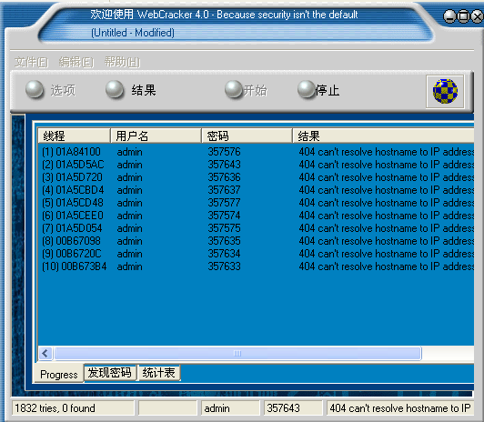Click password 357577 in the list
Image resolution: width=484 pixels, height=422 pixels.
(x=224, y=203)
